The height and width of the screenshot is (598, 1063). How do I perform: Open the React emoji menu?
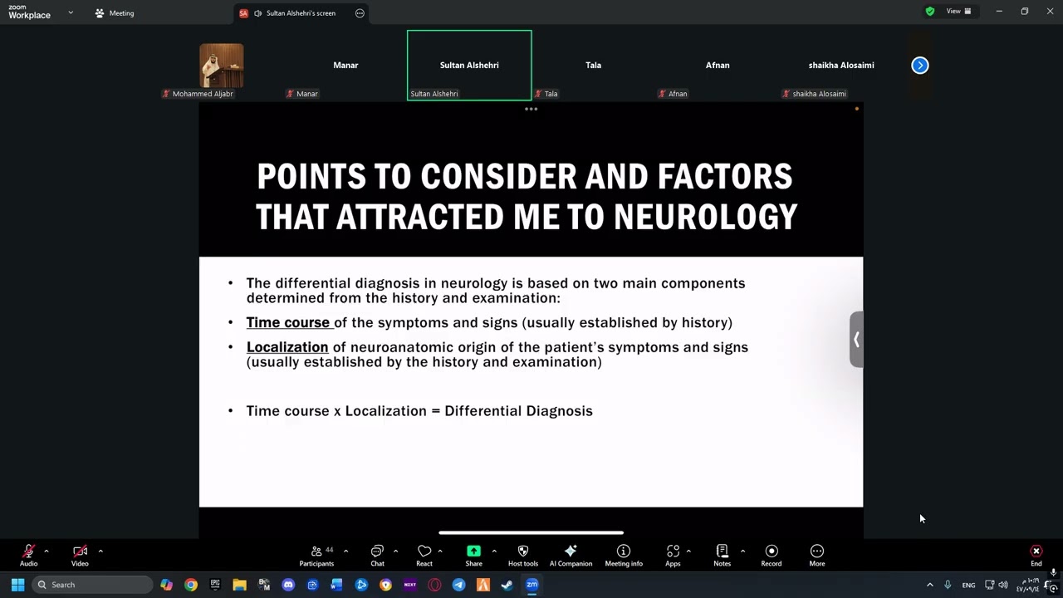tap(424, 556)
